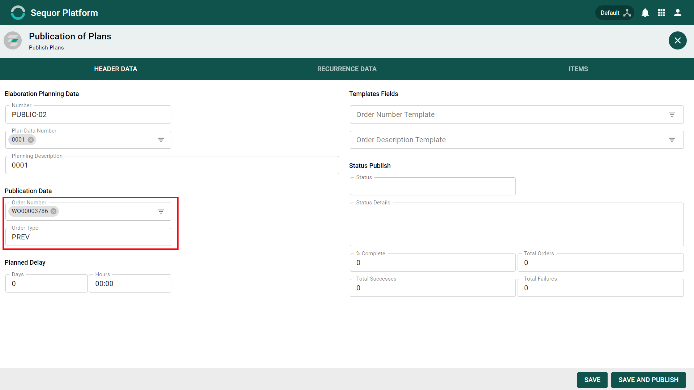Click the Status field
This screenshot has width=694, height=390.
coord(433,186)
